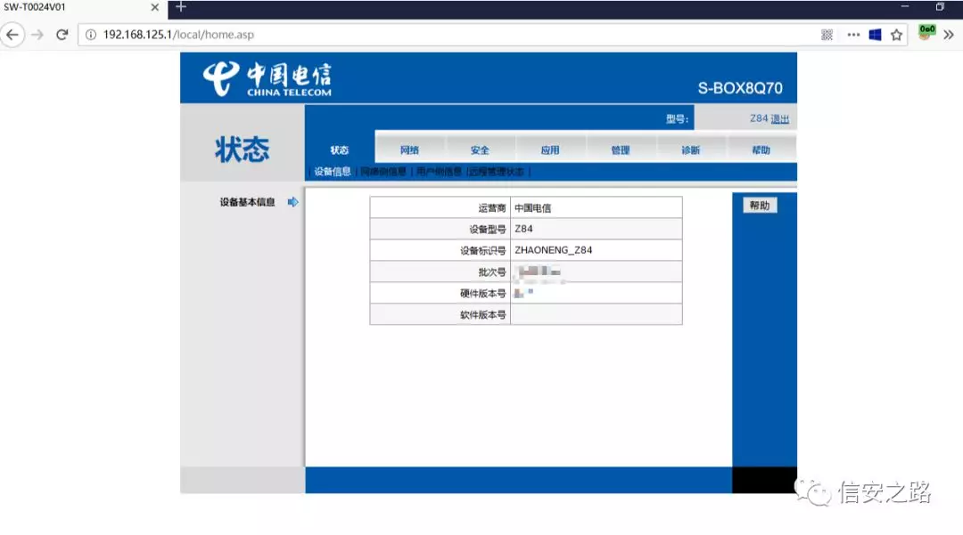Click the S-BOX8Q70 header text

[740, 88]
